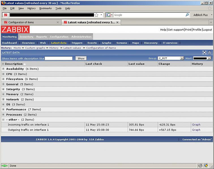Click the Adblock Plus toolbar button

click(200, 15)
